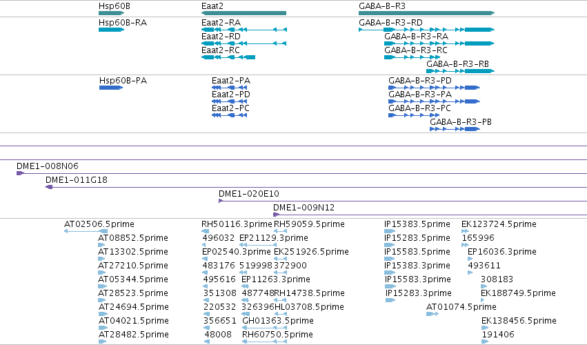
Task: Click the Eaat2-PD protein feature
Action: tap(230, 101)
